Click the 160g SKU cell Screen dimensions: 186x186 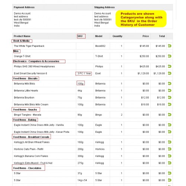pyautogui.click(x=80, y=142)
